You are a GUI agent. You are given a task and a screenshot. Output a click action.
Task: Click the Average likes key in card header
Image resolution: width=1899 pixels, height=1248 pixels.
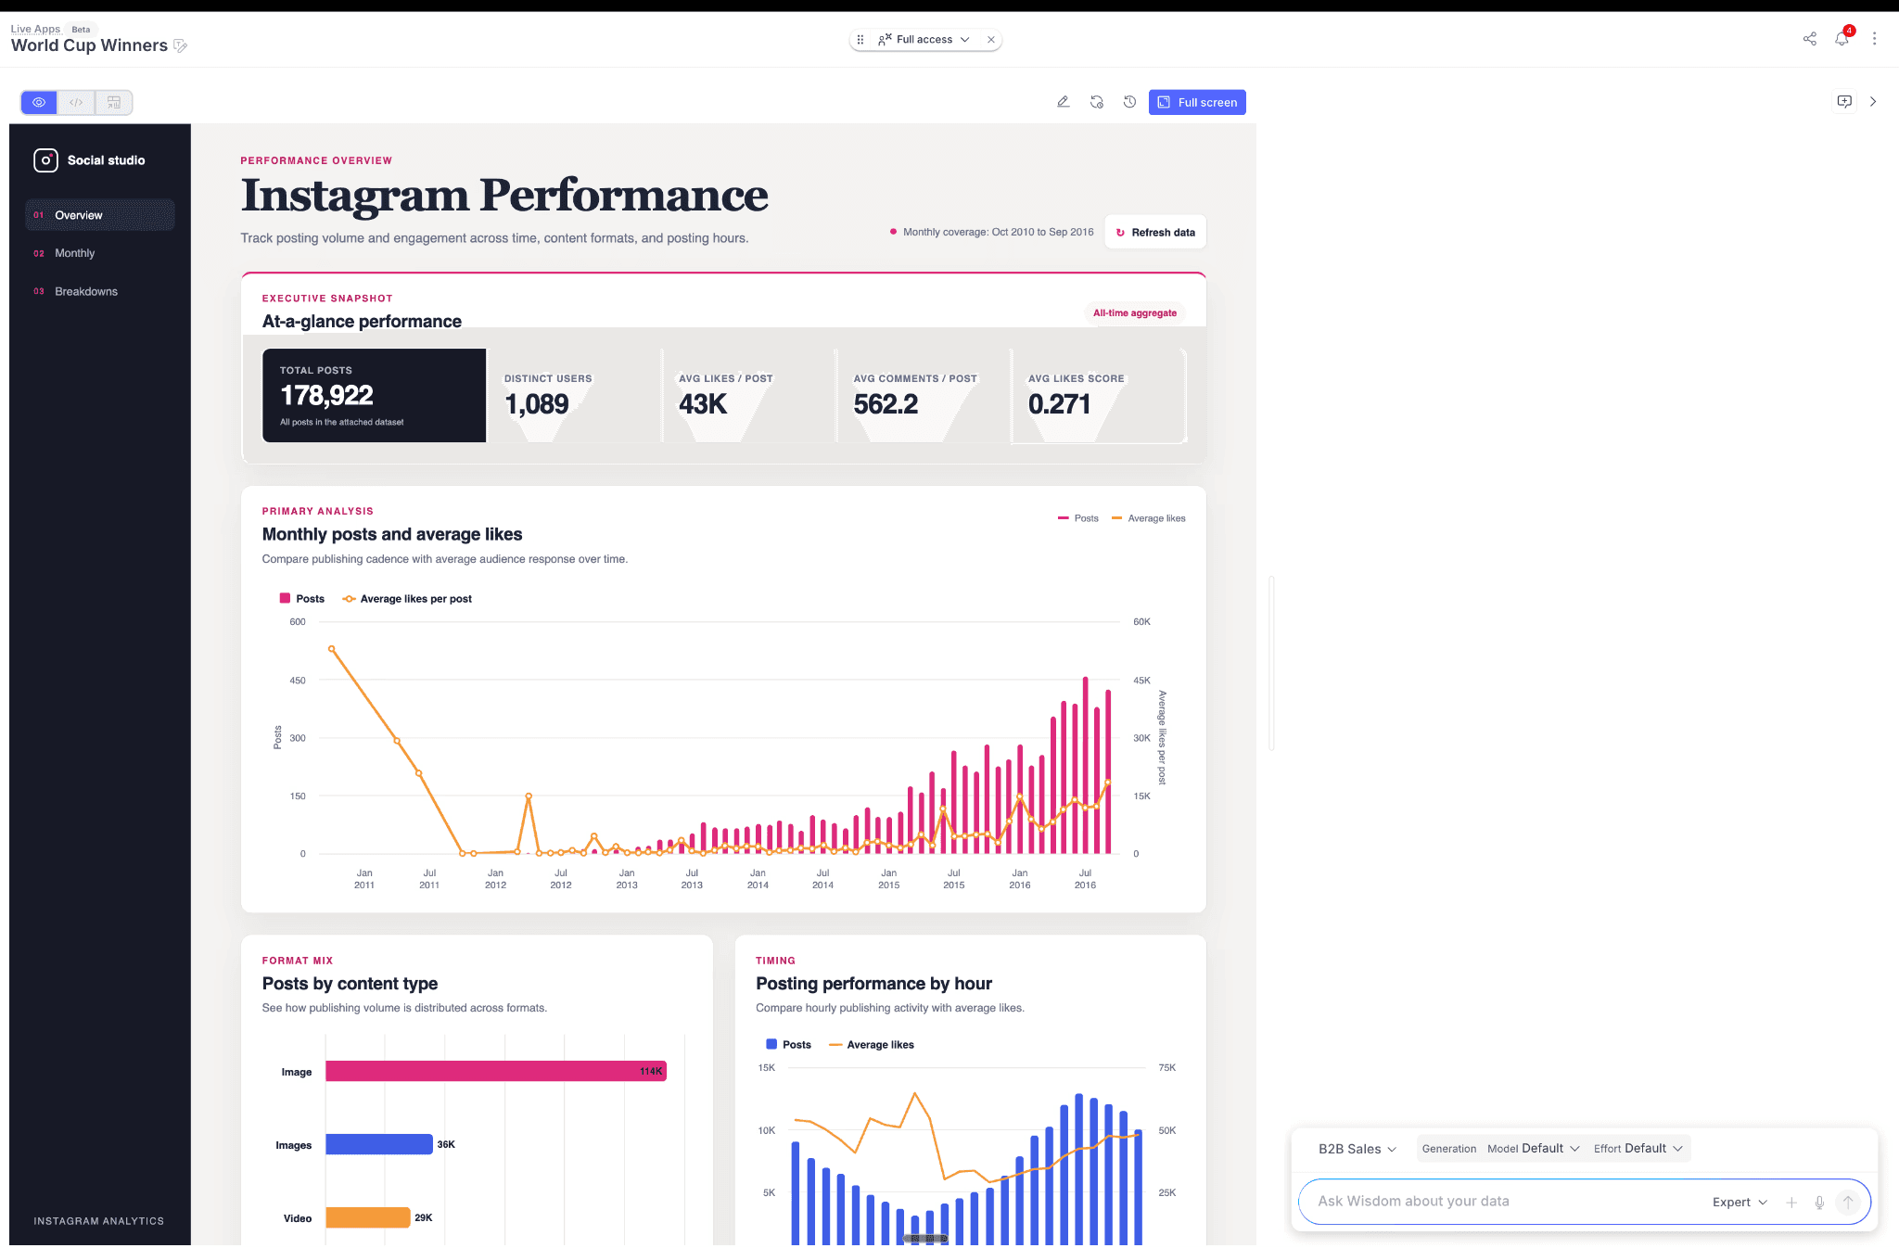(1148, 518)
